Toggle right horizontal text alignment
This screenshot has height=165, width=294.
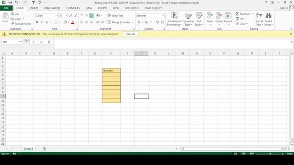(x=91, y=22)
